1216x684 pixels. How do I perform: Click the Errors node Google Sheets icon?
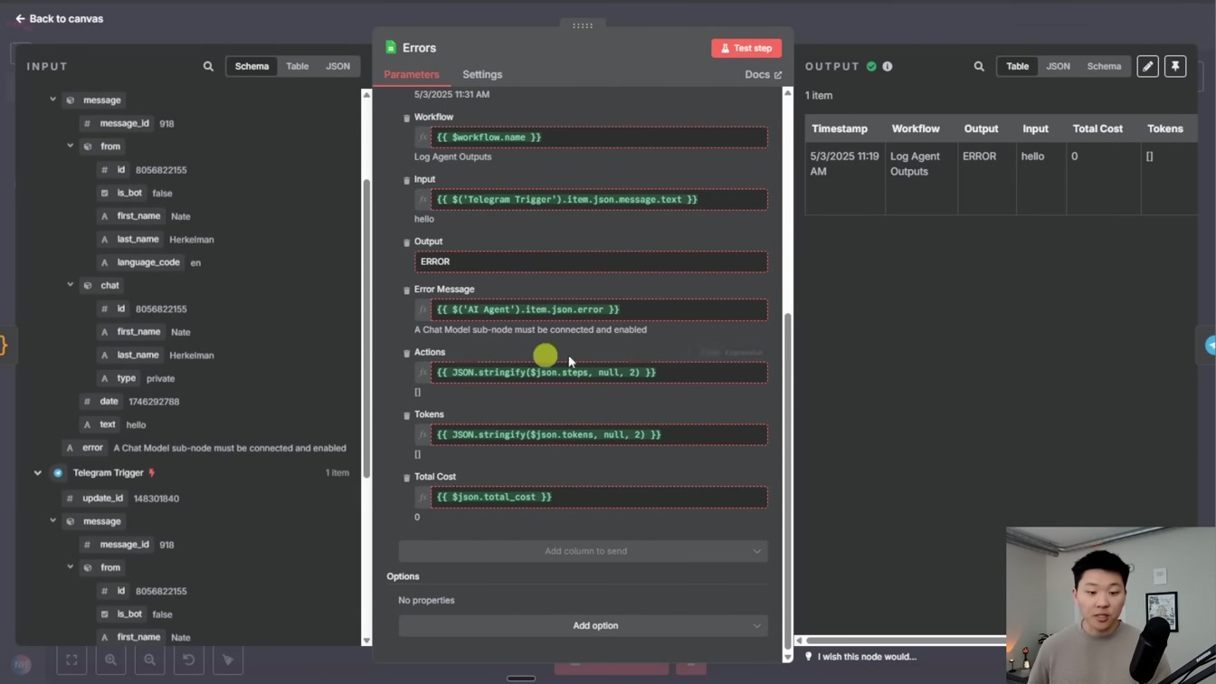point(391,48)
